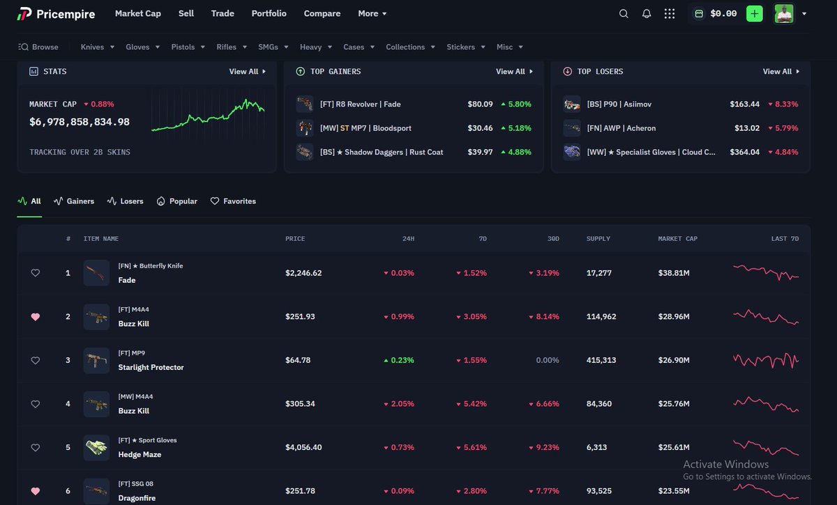The width and height of the screenshot is (837, 505).
Task: Expand the SMGs category dropdown
Action: (x=272, y=47)
